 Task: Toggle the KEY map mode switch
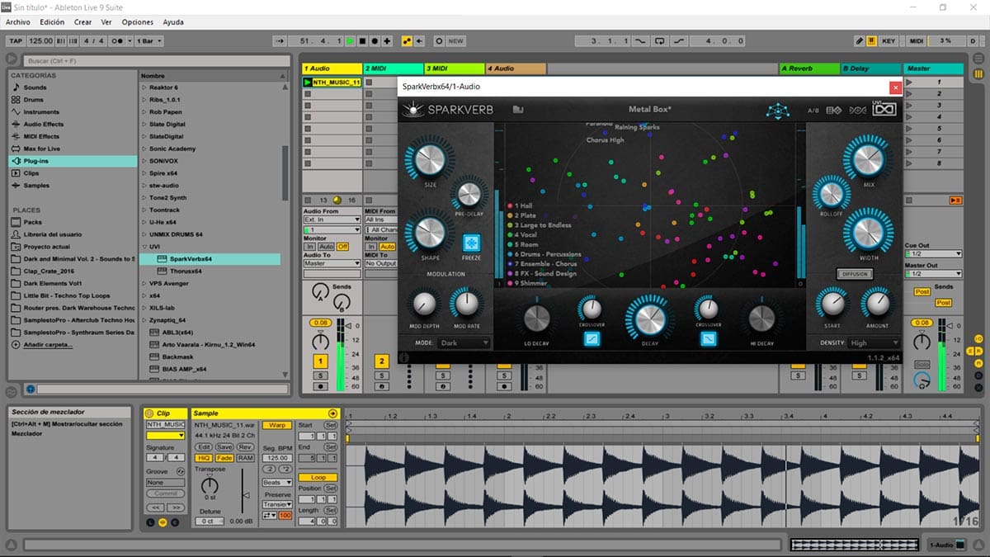click(x=889, y=40)
